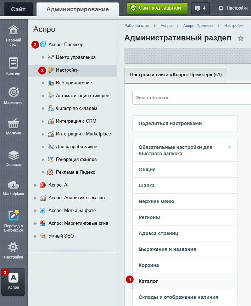The width and height of the screenshot is (251, 306).
Task: Expand Интеграция с Marketplace node
Action: 43,134
